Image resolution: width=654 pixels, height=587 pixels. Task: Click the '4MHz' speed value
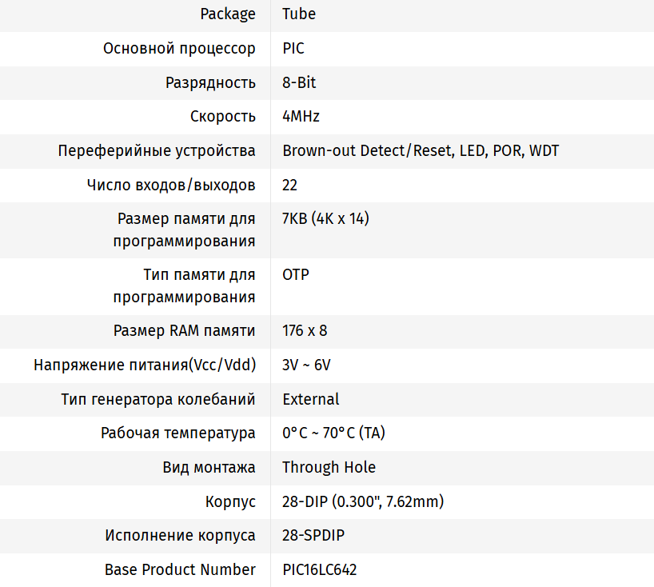[x=301, y=117]
